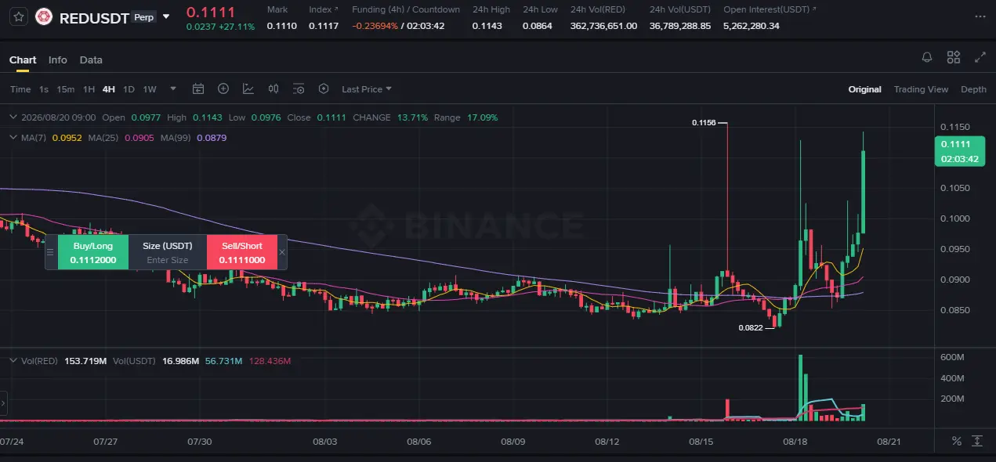Switch to the Data tab
The height and width of the screenshot is (462, 996).
(x=91, y=60)
